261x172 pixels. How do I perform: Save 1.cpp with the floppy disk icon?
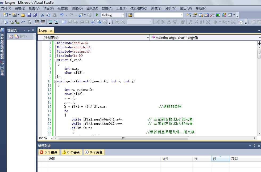(x=29, y=15)
